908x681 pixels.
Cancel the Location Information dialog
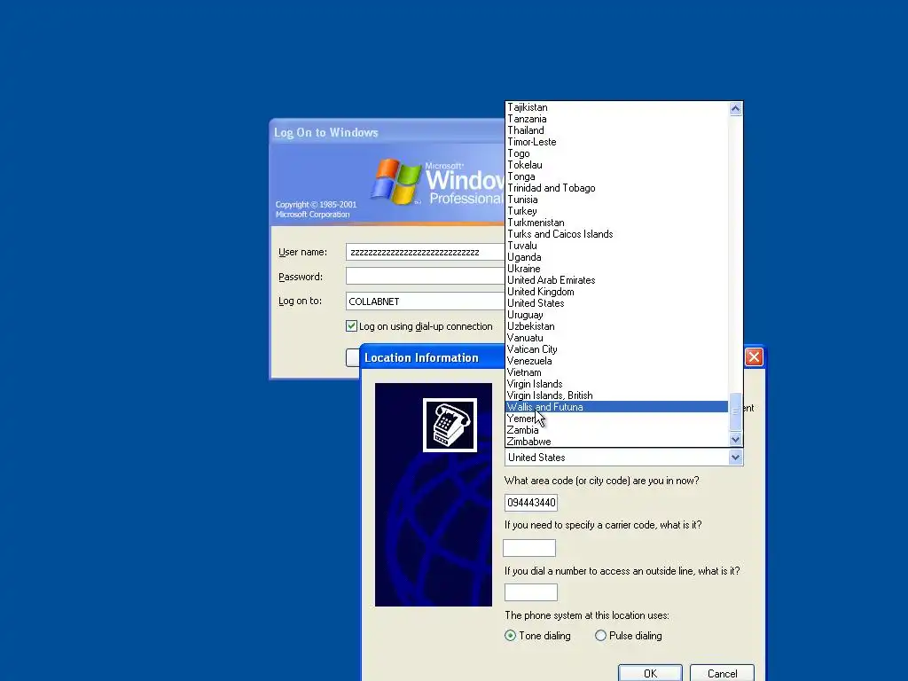pos(722,673)
